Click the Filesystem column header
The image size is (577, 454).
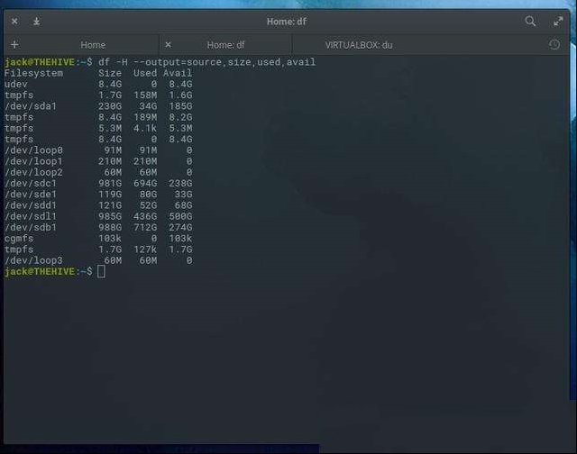33,73
